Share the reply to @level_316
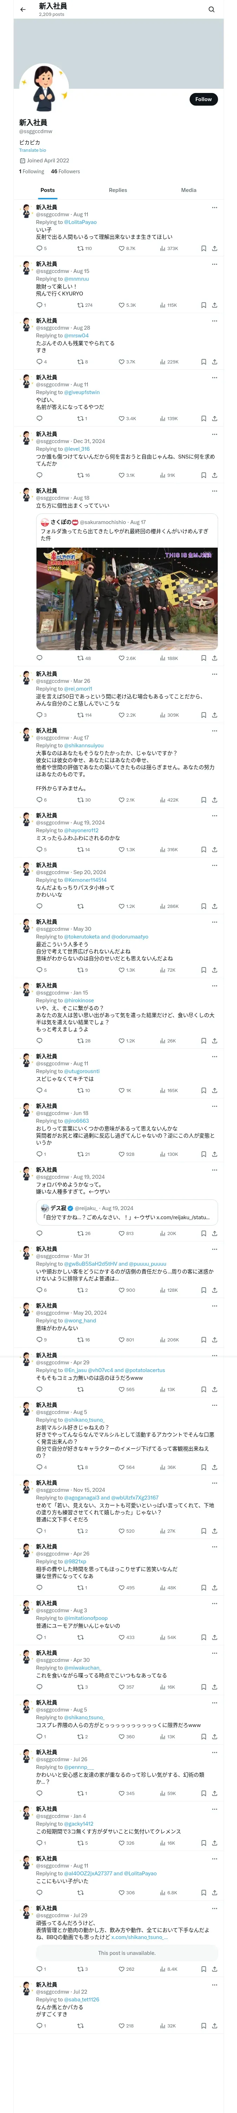This screenshot has height=2113, width=237. 214,475
